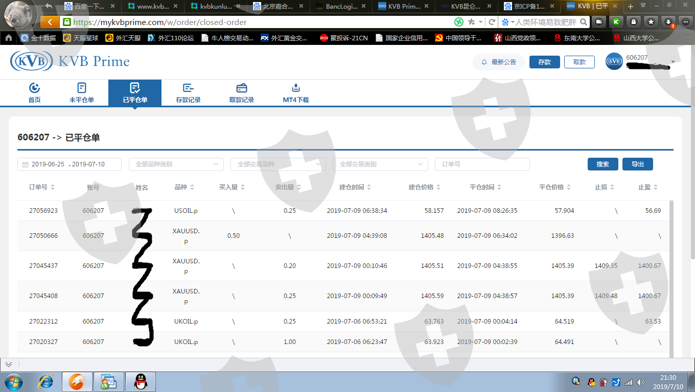
Task: Click the table vertical scrollbar
Action: (x=671, y=278)
